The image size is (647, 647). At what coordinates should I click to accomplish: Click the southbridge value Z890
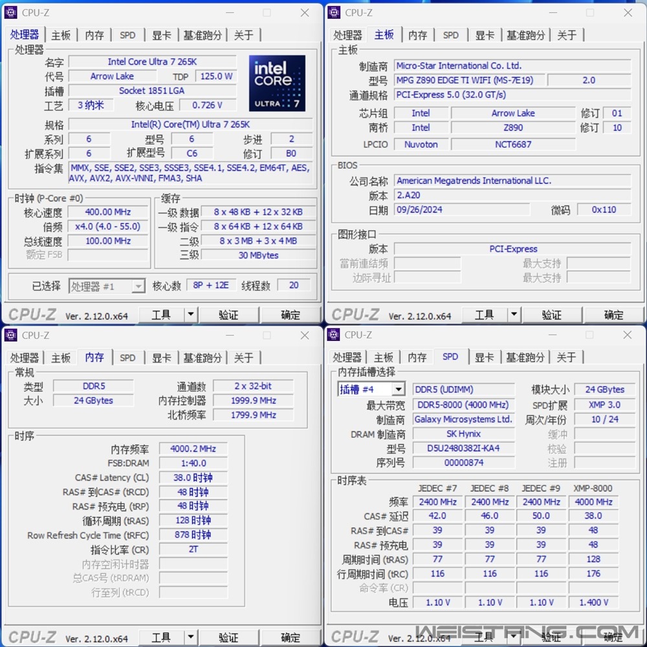(x=513, y=128)
